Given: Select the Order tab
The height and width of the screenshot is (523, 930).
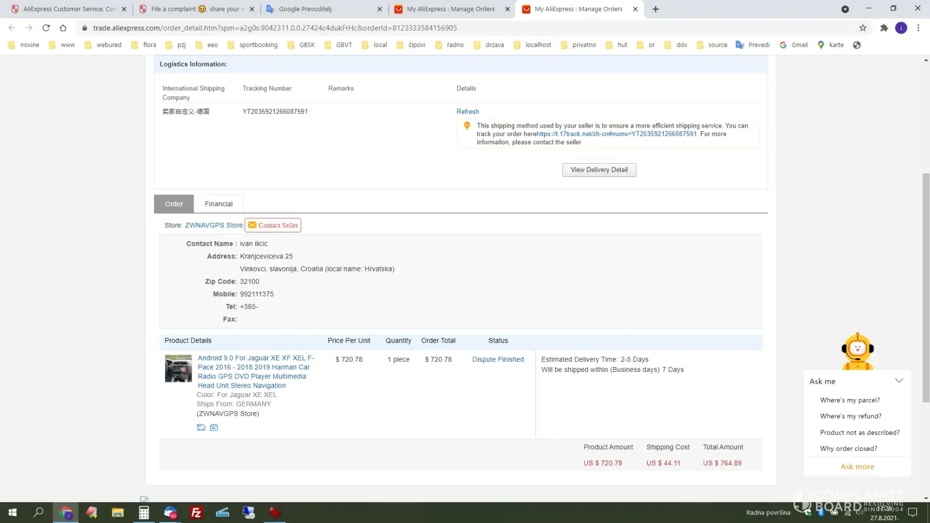Looking at the screenshot, I should (x=174, y=204).
